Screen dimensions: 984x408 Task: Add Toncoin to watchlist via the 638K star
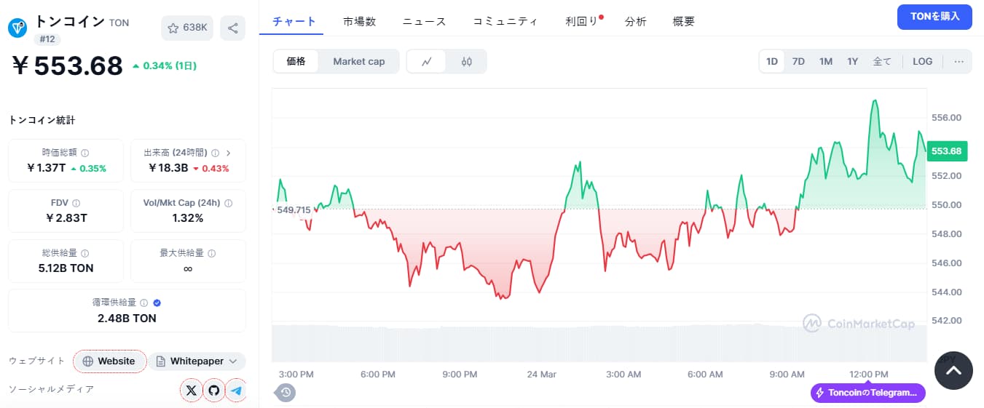click(187, 28)
